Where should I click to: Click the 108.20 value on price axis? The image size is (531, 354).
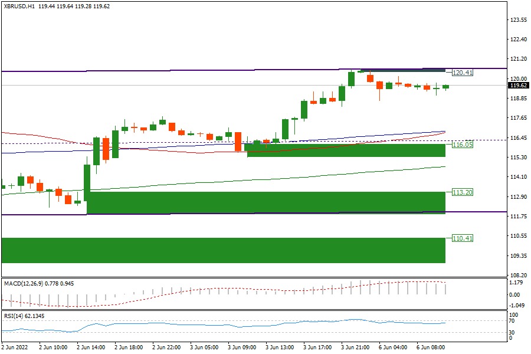pyautogui.click(x=518, y=275)
